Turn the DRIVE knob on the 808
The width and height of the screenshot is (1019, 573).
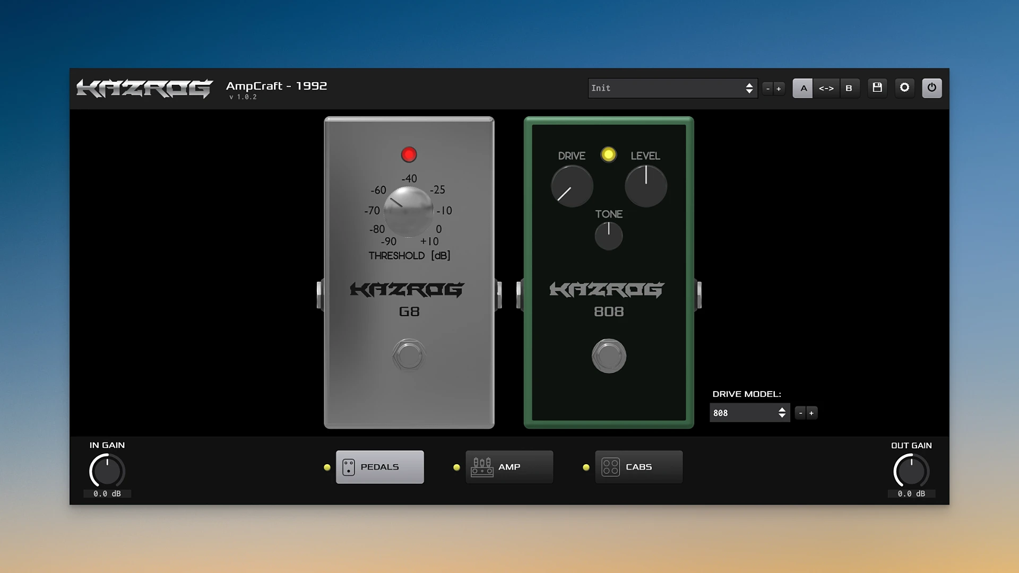(x=572, y=185)
